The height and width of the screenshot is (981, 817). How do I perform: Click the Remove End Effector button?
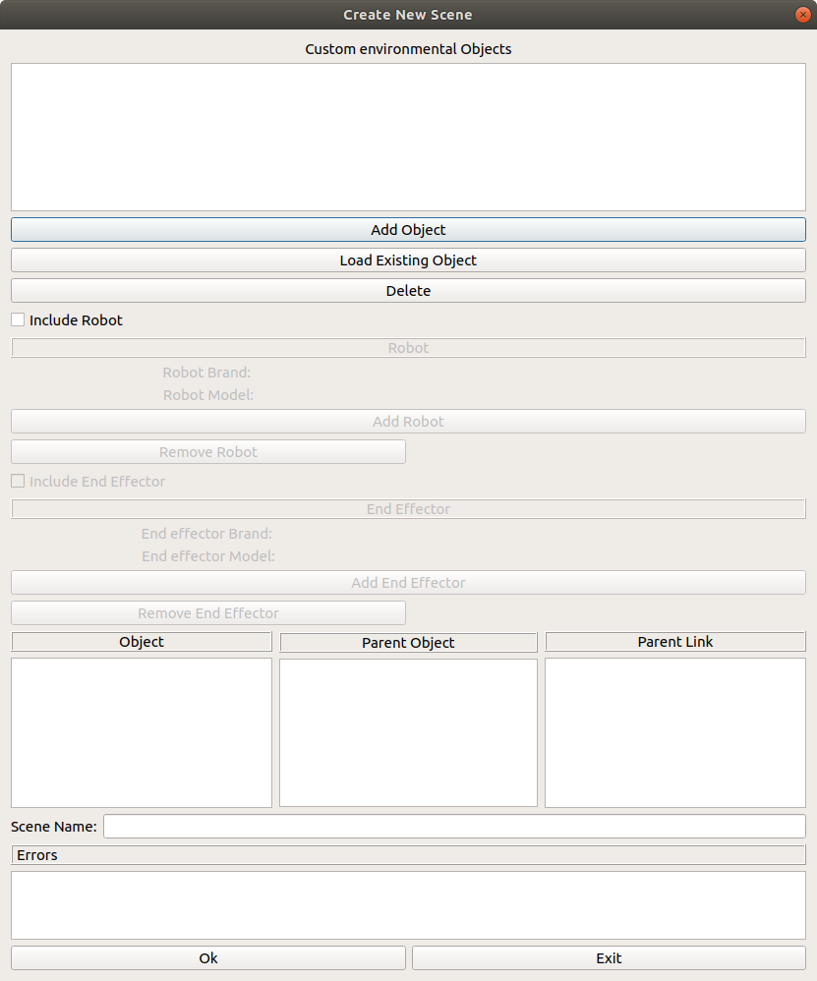(208, 613)
